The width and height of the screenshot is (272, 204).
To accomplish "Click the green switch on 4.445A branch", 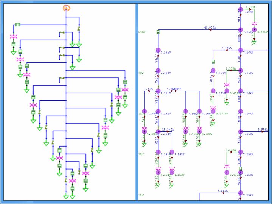I will point(213,62).
